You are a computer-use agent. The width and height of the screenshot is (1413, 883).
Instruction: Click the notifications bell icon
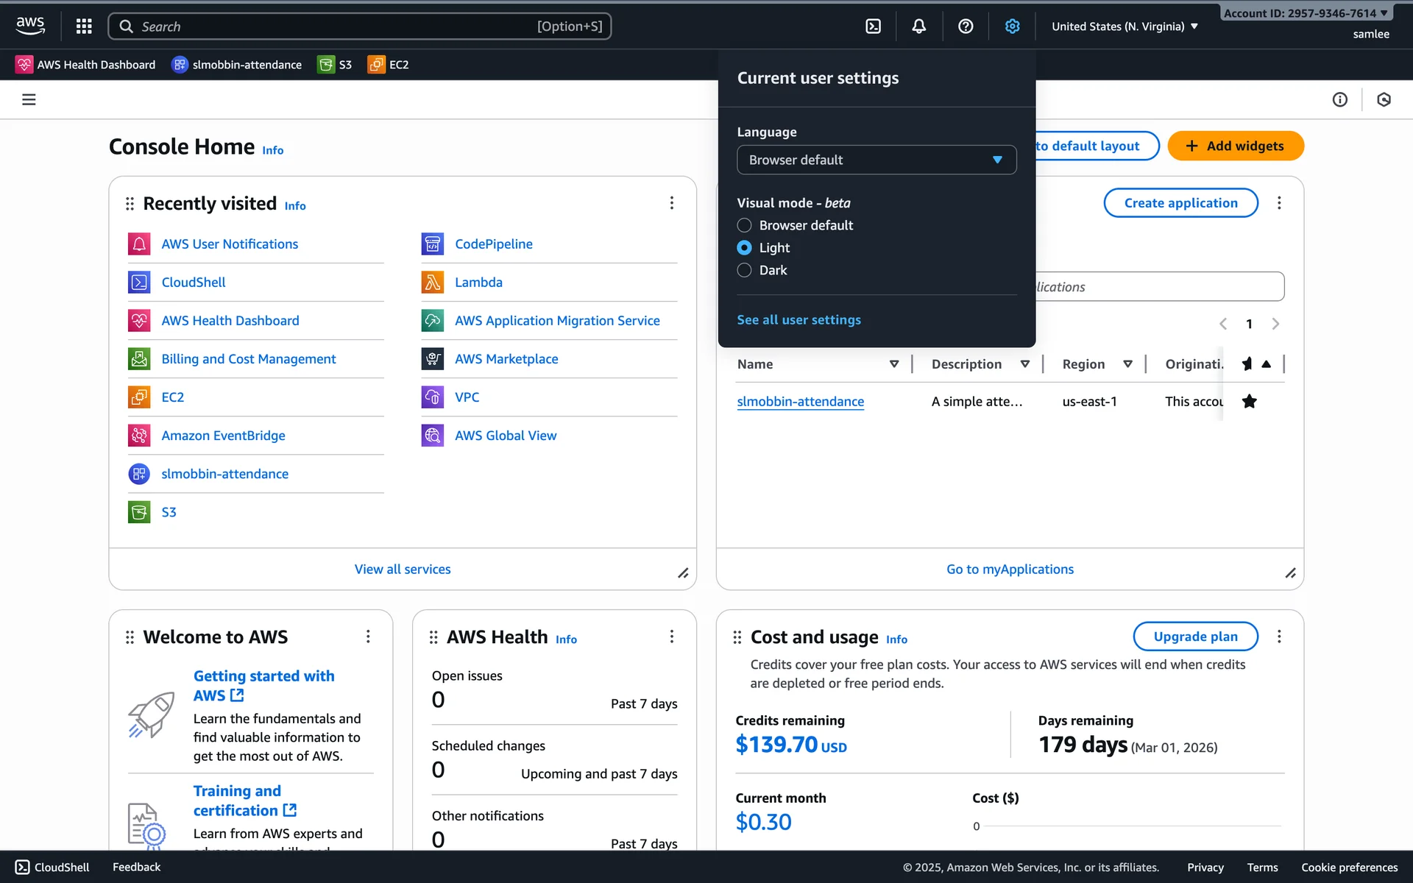pos(918,26)
